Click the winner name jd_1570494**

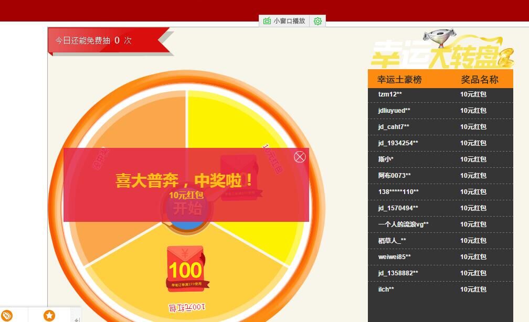click(x=398, y=208)
